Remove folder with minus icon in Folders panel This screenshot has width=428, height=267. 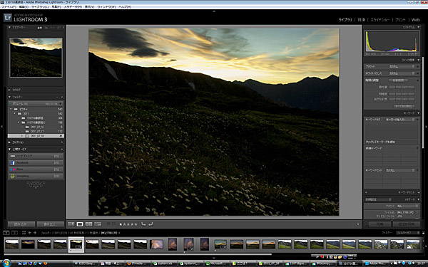click(57, 97)
